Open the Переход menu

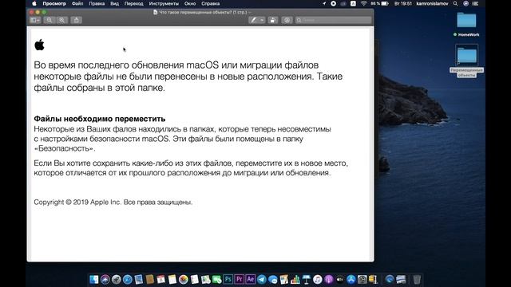point(133,3)
